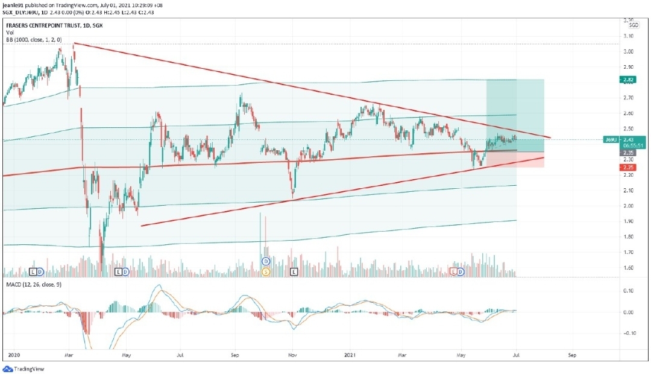Viewport: 651px width, 374px height.
Task: Click the Nov label on time axis
Action: [292, 355]
